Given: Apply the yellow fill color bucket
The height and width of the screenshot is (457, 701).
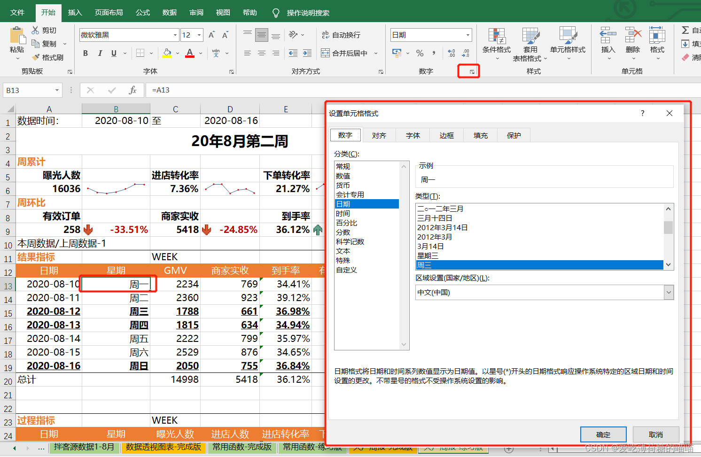Looking at the screenshot, I should click(167, 53).
